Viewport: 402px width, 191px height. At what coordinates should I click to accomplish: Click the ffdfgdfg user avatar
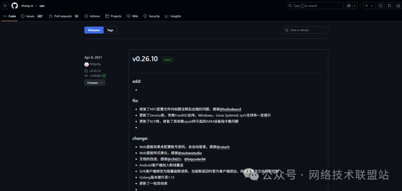point(86,64)
